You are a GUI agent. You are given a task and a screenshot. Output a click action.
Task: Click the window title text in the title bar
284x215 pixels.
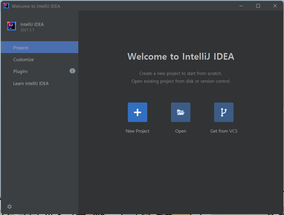(x=36, y=6)
